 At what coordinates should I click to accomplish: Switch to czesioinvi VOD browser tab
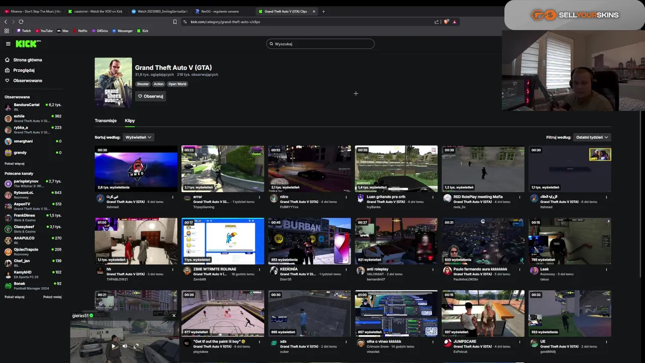(96, 11)
